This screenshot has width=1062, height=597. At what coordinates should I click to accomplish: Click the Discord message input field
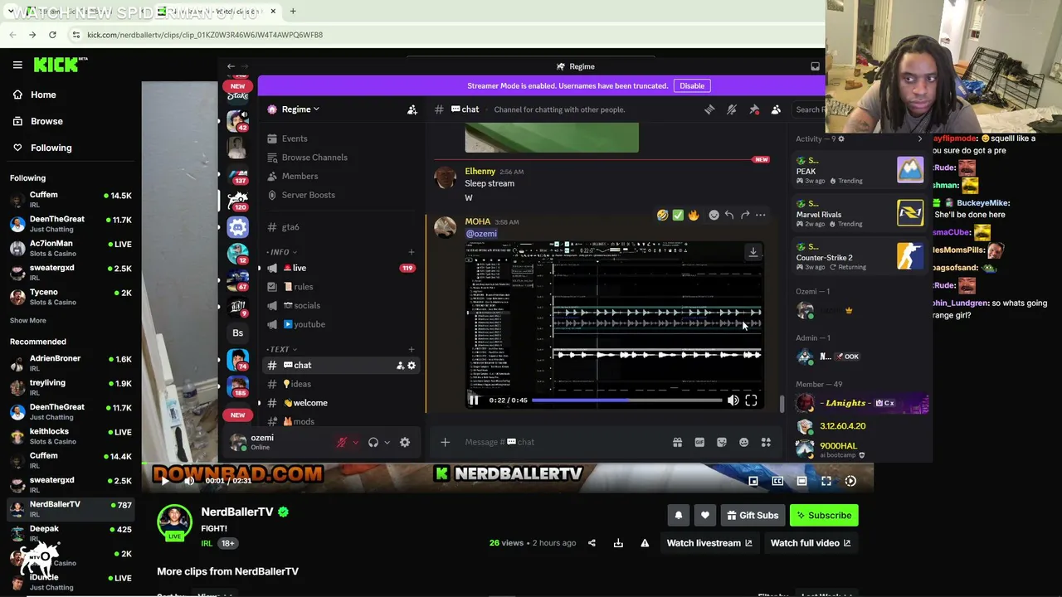[564, 443]
